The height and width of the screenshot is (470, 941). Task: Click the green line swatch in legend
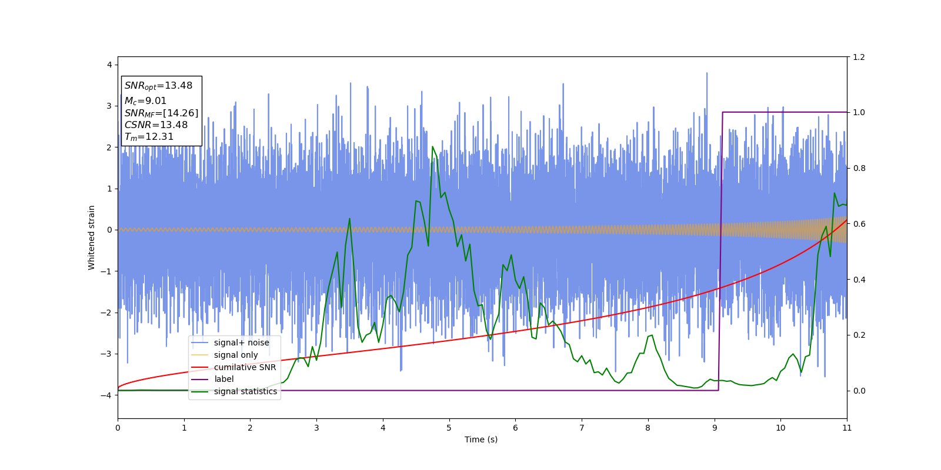pos(200,391)
